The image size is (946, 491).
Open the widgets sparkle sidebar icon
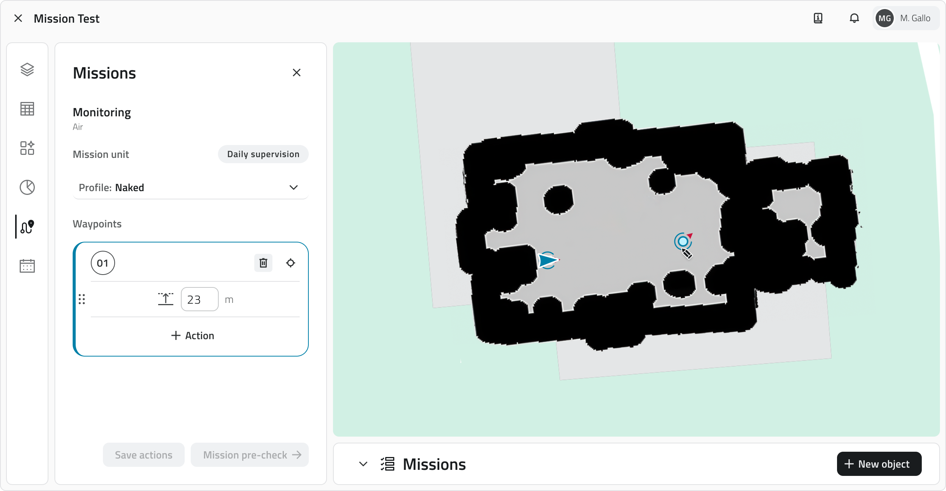pos(27,148)
